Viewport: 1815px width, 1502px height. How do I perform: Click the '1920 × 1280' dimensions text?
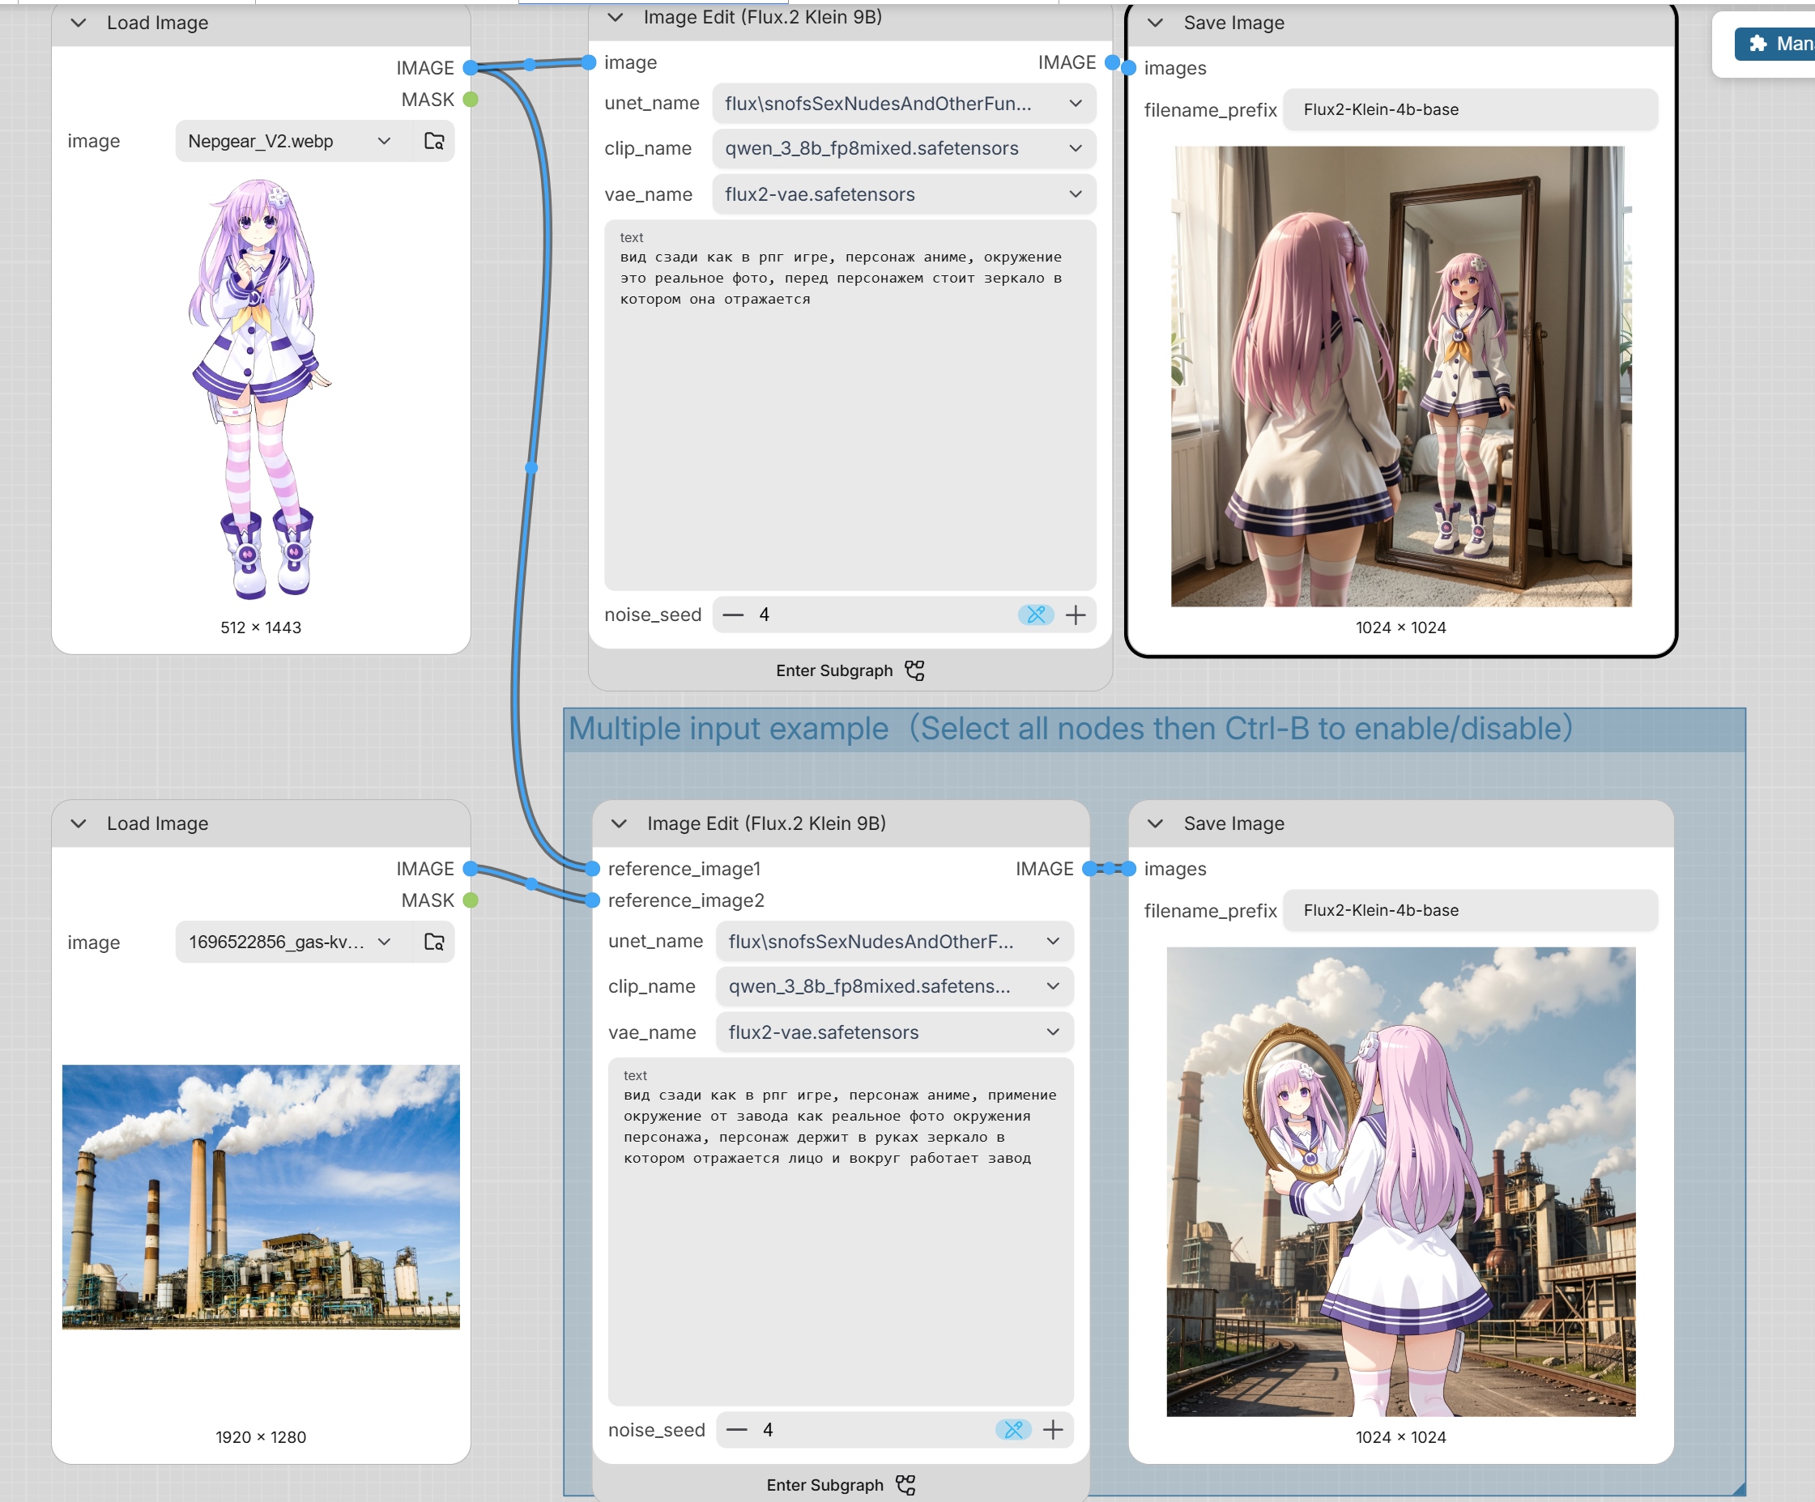pos(261,1437)
